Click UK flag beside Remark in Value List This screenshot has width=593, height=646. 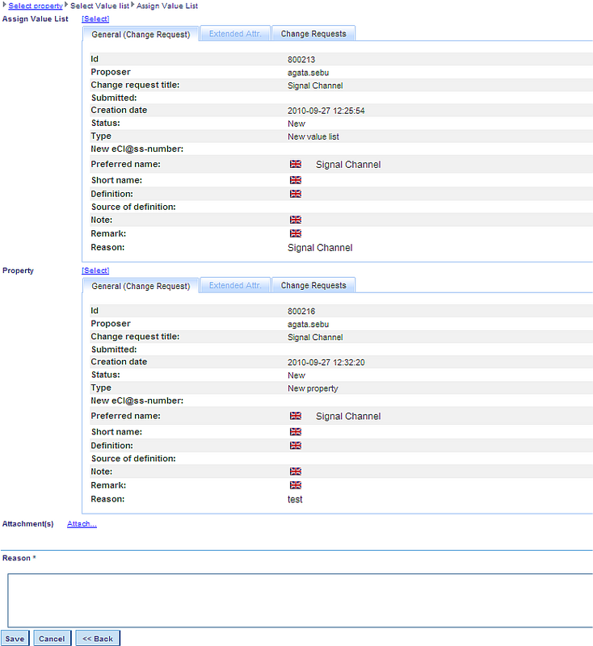pyautogui.click(x=295, y=233)
